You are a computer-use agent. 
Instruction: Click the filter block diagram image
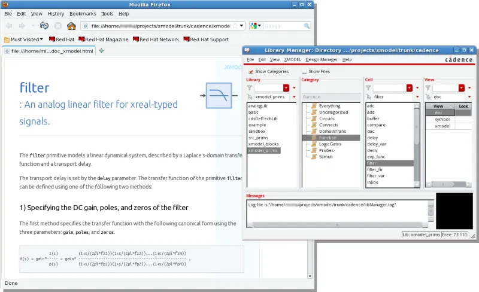tap(219, 95)
